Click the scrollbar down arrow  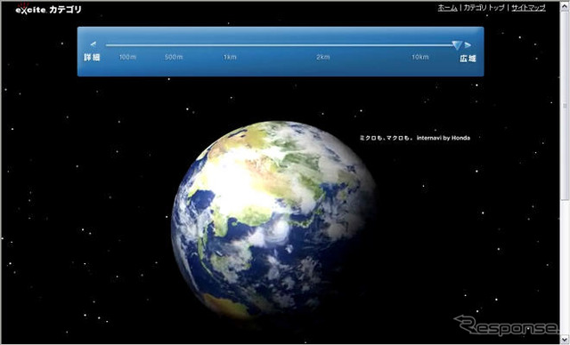click(565, 340)
